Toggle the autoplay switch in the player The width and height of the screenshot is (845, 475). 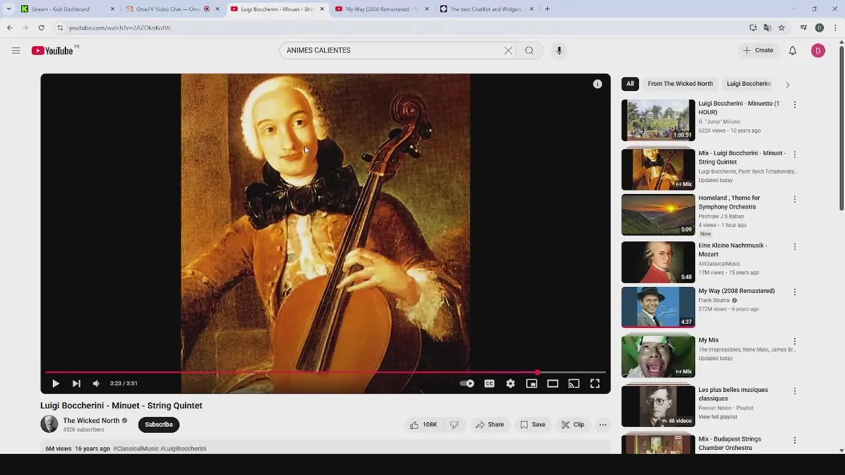click(467, 383)
